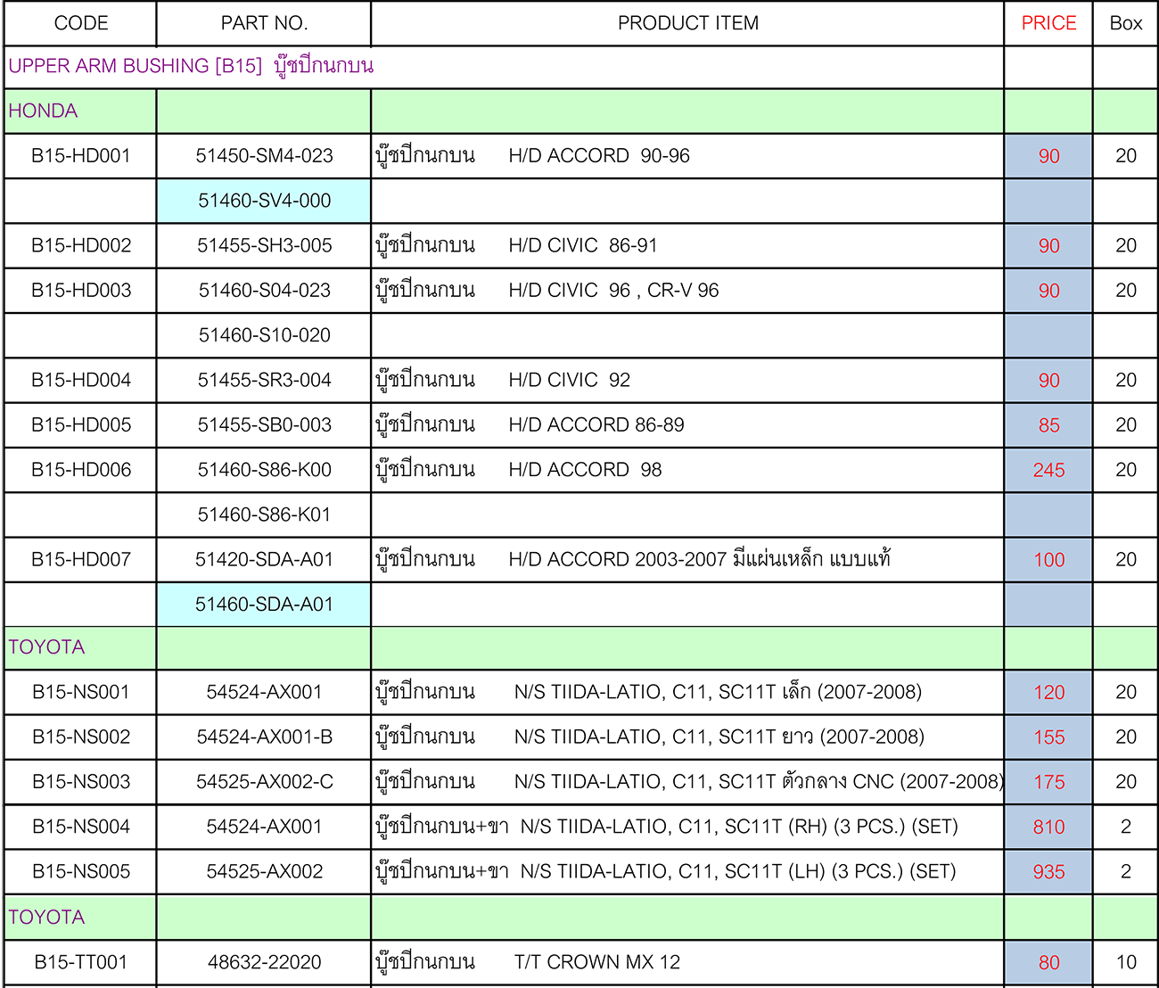Viewport: 1159px width, 988px height.
Task: Select code cell B15-NS001
Action: pyautogui.click(x=81, y=692)
